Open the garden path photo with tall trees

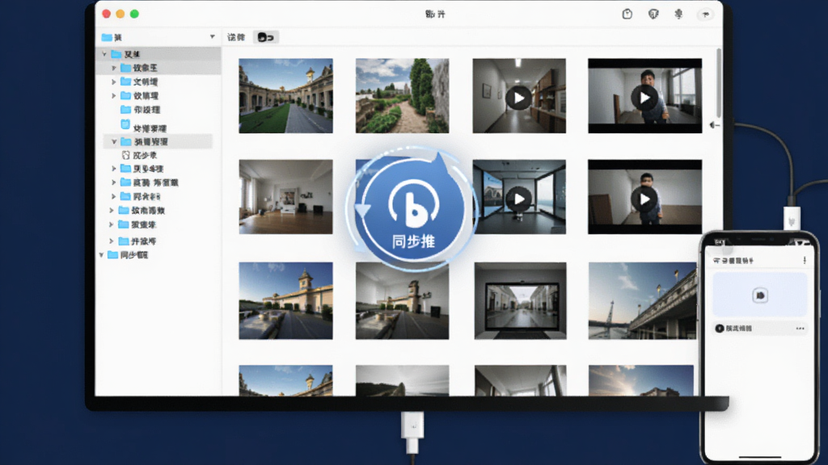403,95
